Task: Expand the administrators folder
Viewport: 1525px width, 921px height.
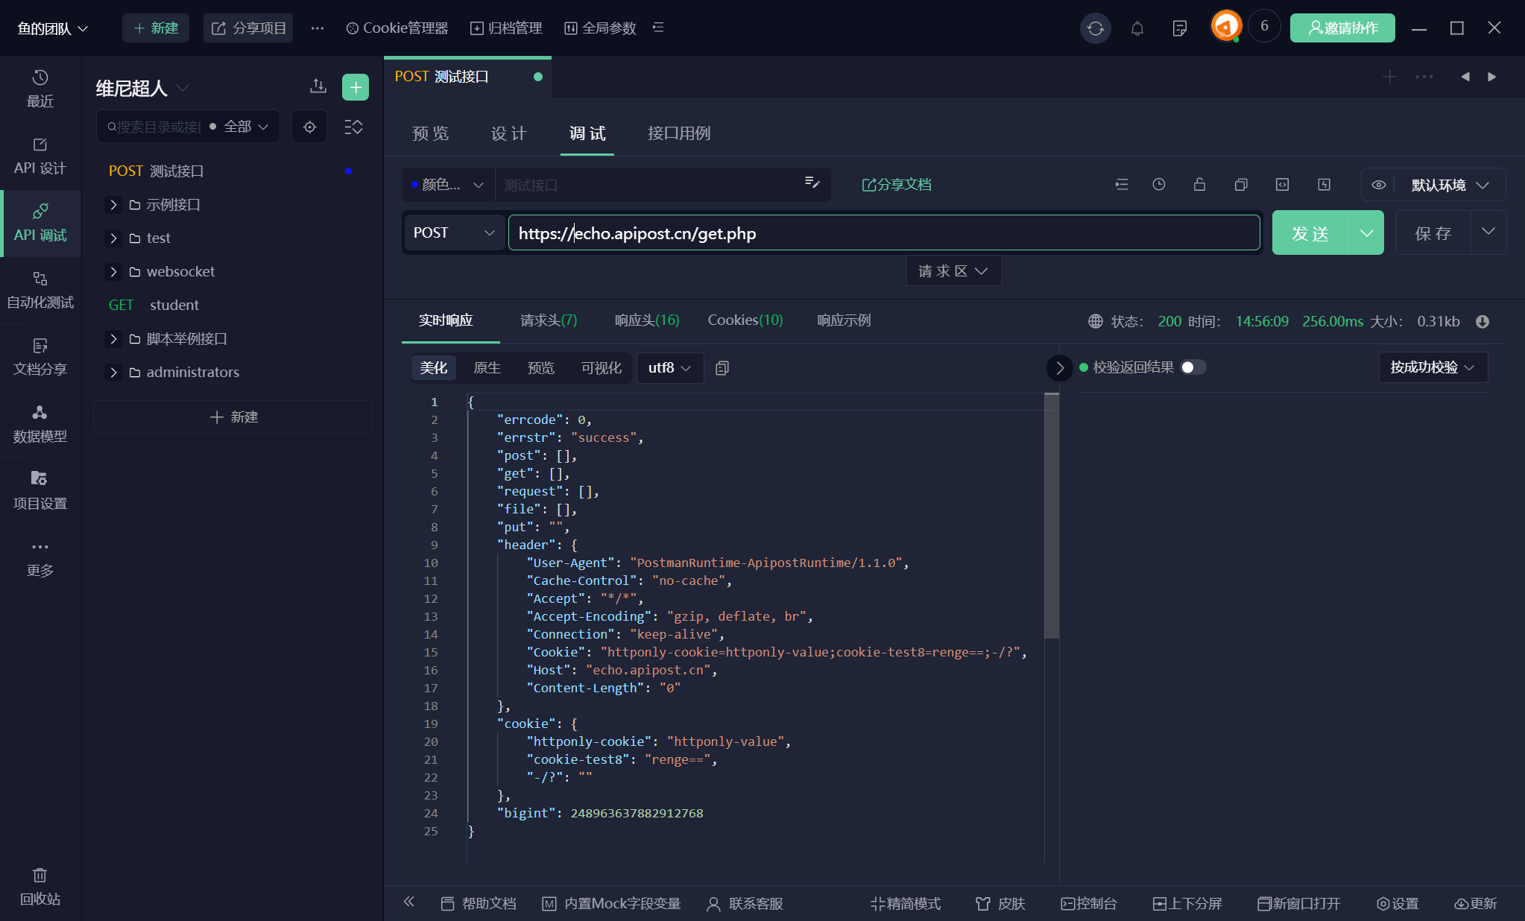Action: point(113,372)
